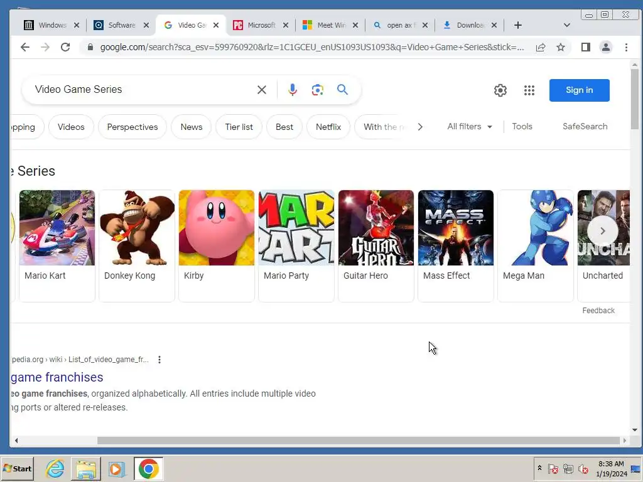Viewport: 643px width, 482px height.
Task: Open the Mario Kart card
Action: click(57, 246)
